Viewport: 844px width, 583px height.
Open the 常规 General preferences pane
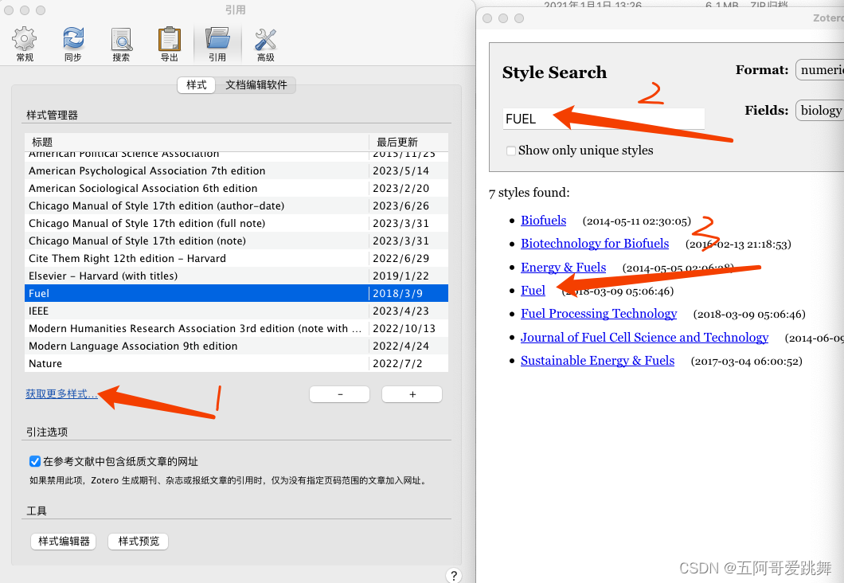pos(25,44)
